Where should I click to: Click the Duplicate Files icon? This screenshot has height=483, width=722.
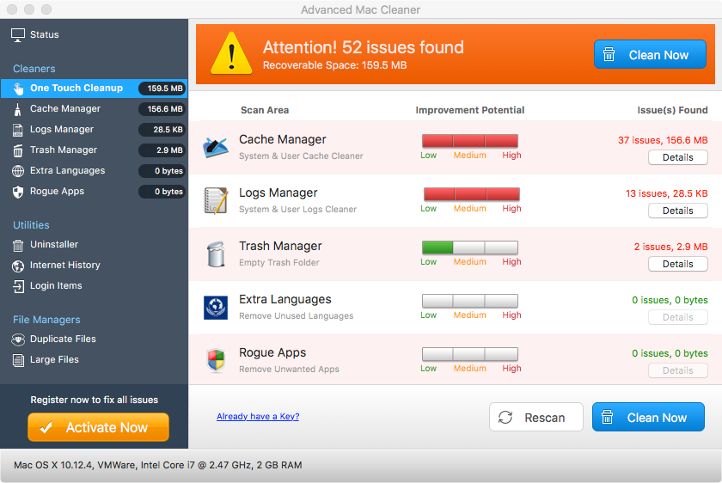(x=18, y=339)
